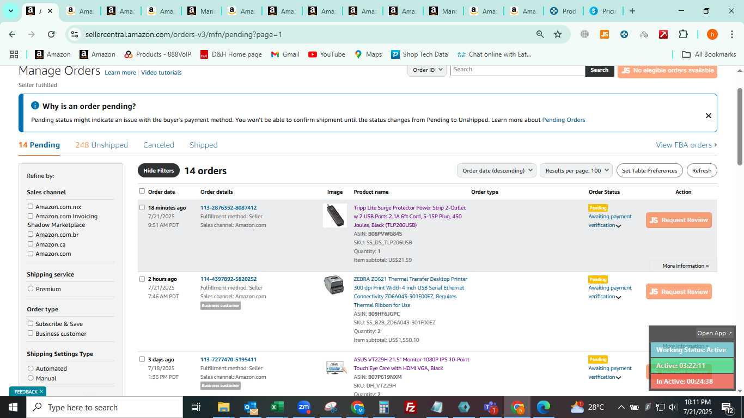Open the gray globe extension icon
The height and width of the screenshot is (418, 744).
coord(584,34)
